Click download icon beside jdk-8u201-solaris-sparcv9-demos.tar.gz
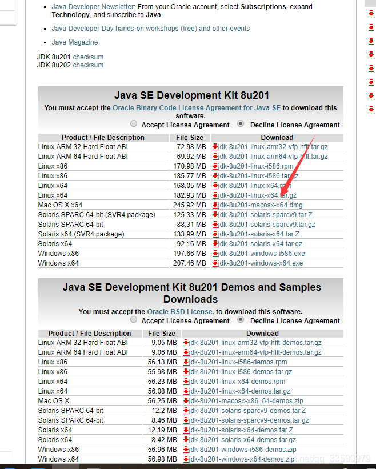376x469 pixels. (186, 420)
